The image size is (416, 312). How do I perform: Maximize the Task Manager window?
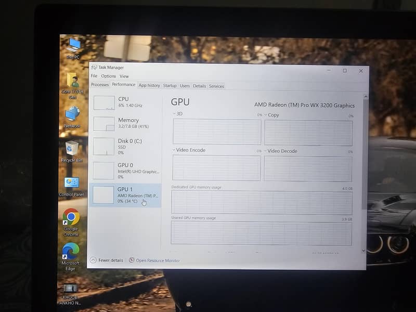pos(345,71)
